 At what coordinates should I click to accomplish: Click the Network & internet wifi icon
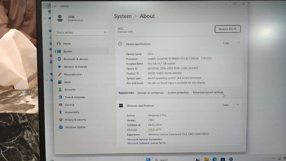point(59,67)
